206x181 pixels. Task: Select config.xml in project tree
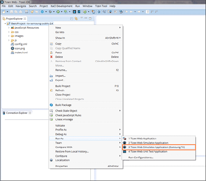(x=19, y=44)
